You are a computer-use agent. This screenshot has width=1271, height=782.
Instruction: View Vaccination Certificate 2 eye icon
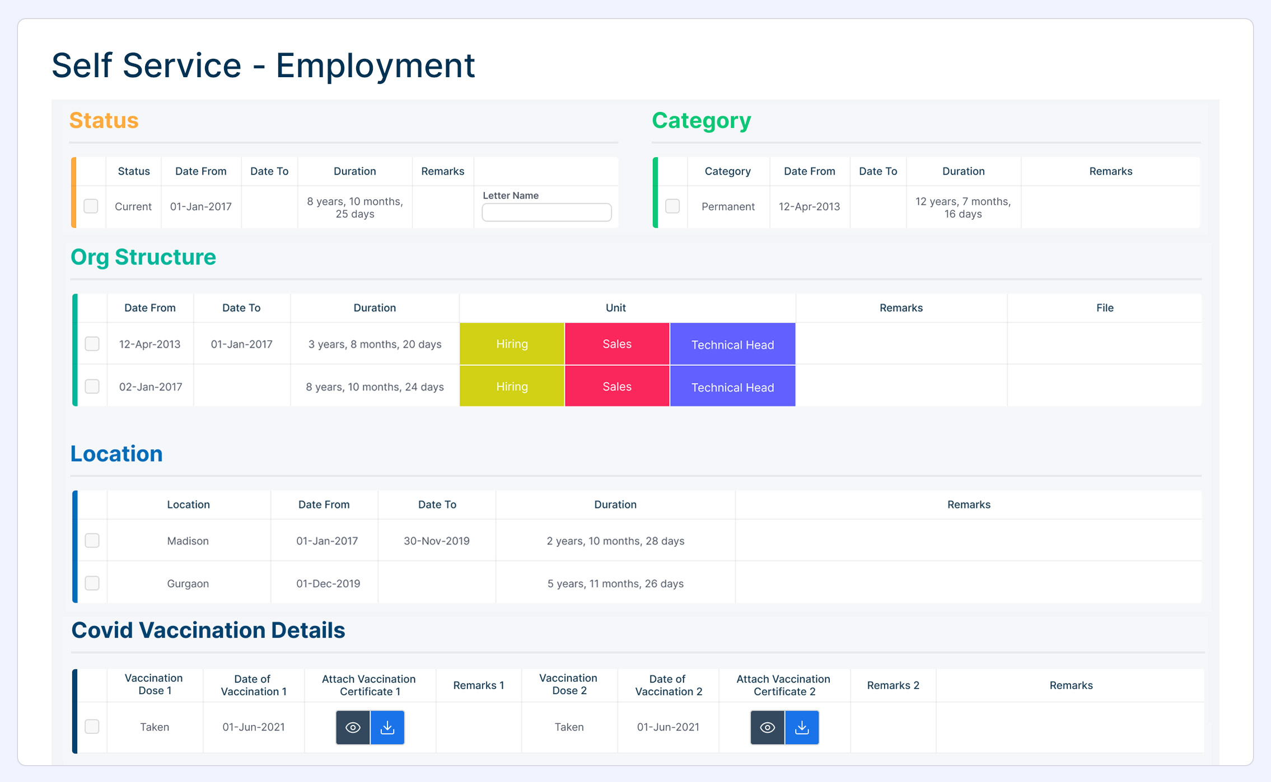pyautogui.click(x=767, y=727)
